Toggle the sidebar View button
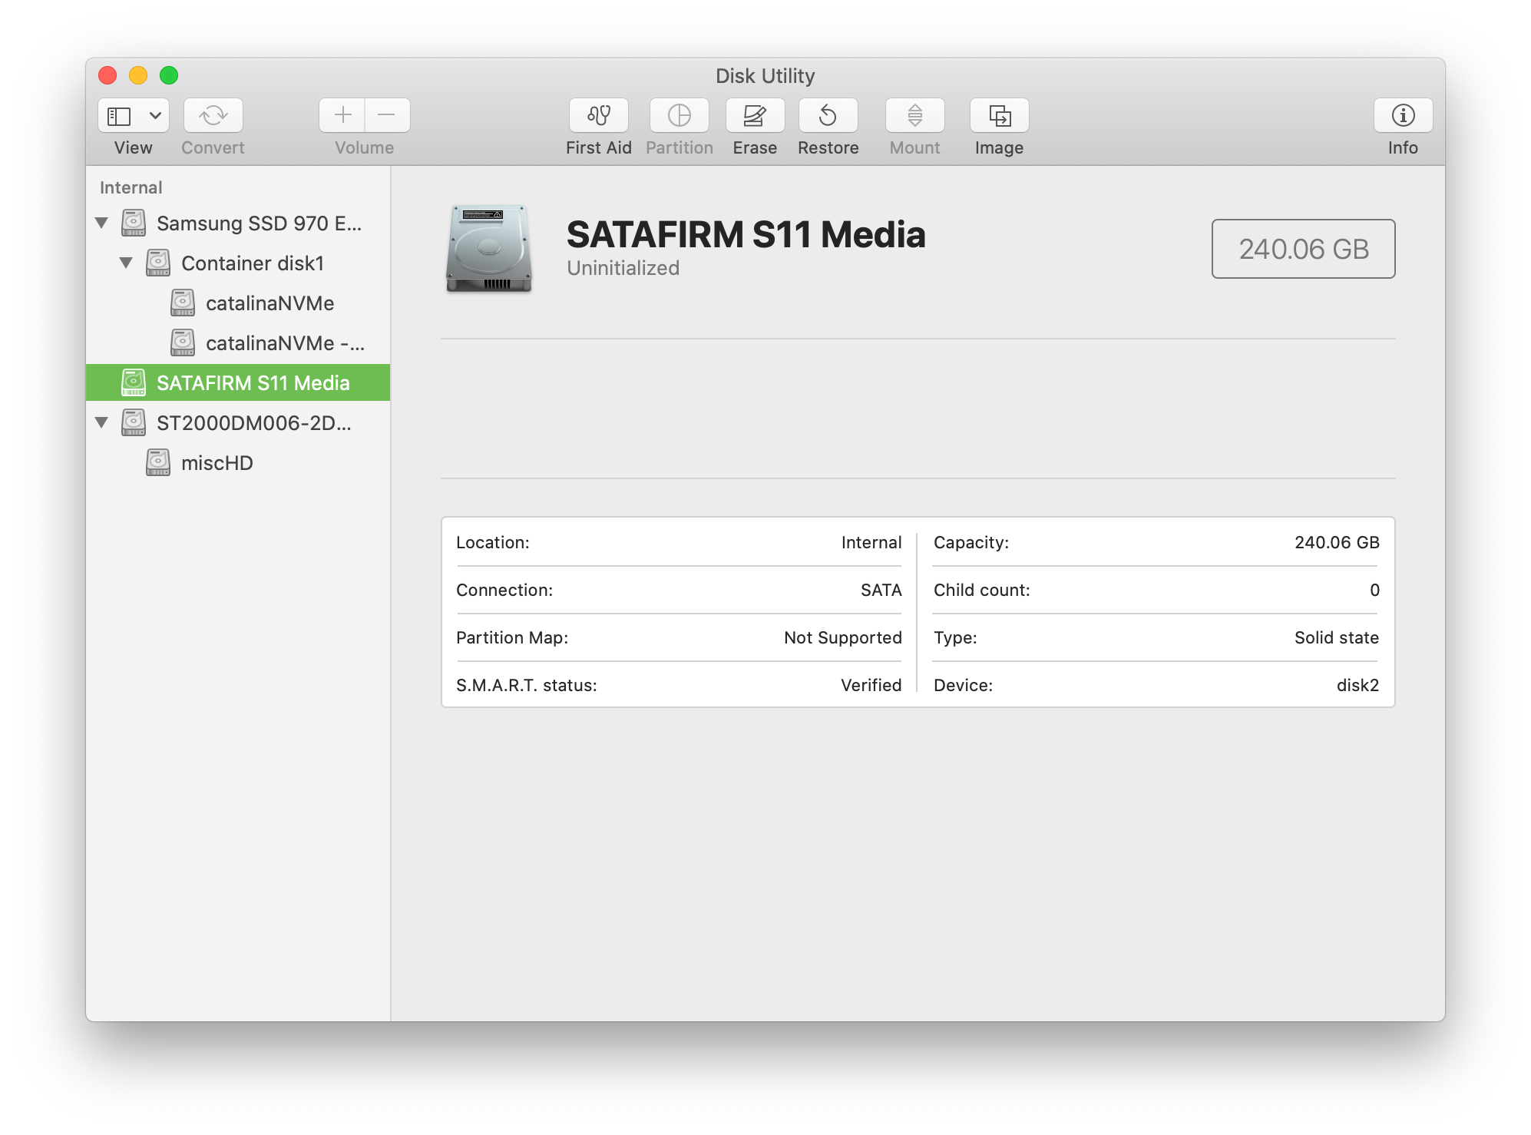1531x1135 pixels. [120, 115]
